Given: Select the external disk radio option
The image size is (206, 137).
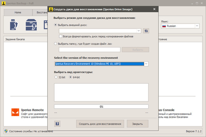Looking at the screenshot, I should pyautogui.click(x=56, y=25).
